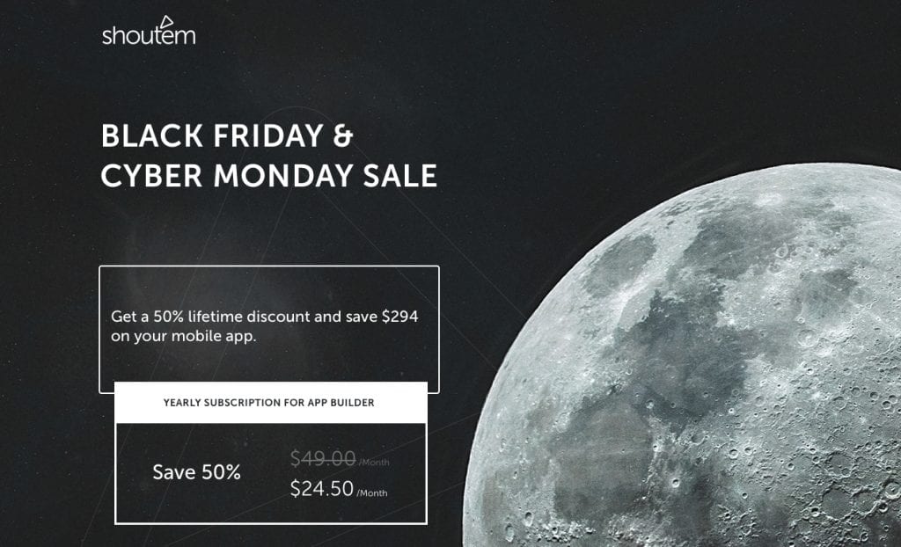Click the "Save 50%" label
This screenshot has width=901, height=547.
click(196, 472)
